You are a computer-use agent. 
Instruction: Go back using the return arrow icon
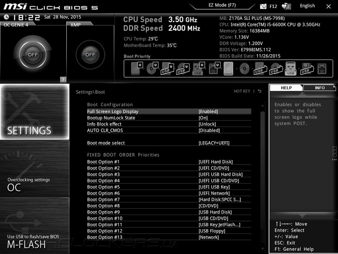click(260, 91)
